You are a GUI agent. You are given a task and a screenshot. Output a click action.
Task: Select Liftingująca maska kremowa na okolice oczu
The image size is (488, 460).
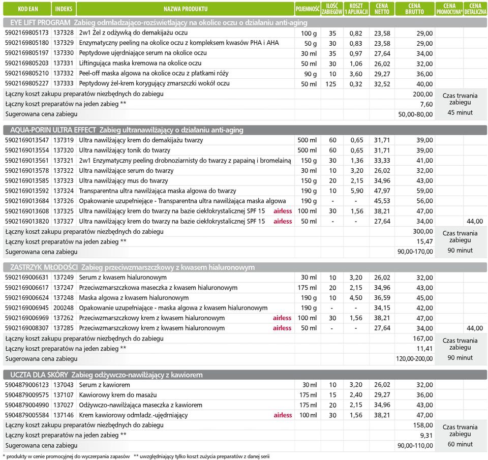140,63
